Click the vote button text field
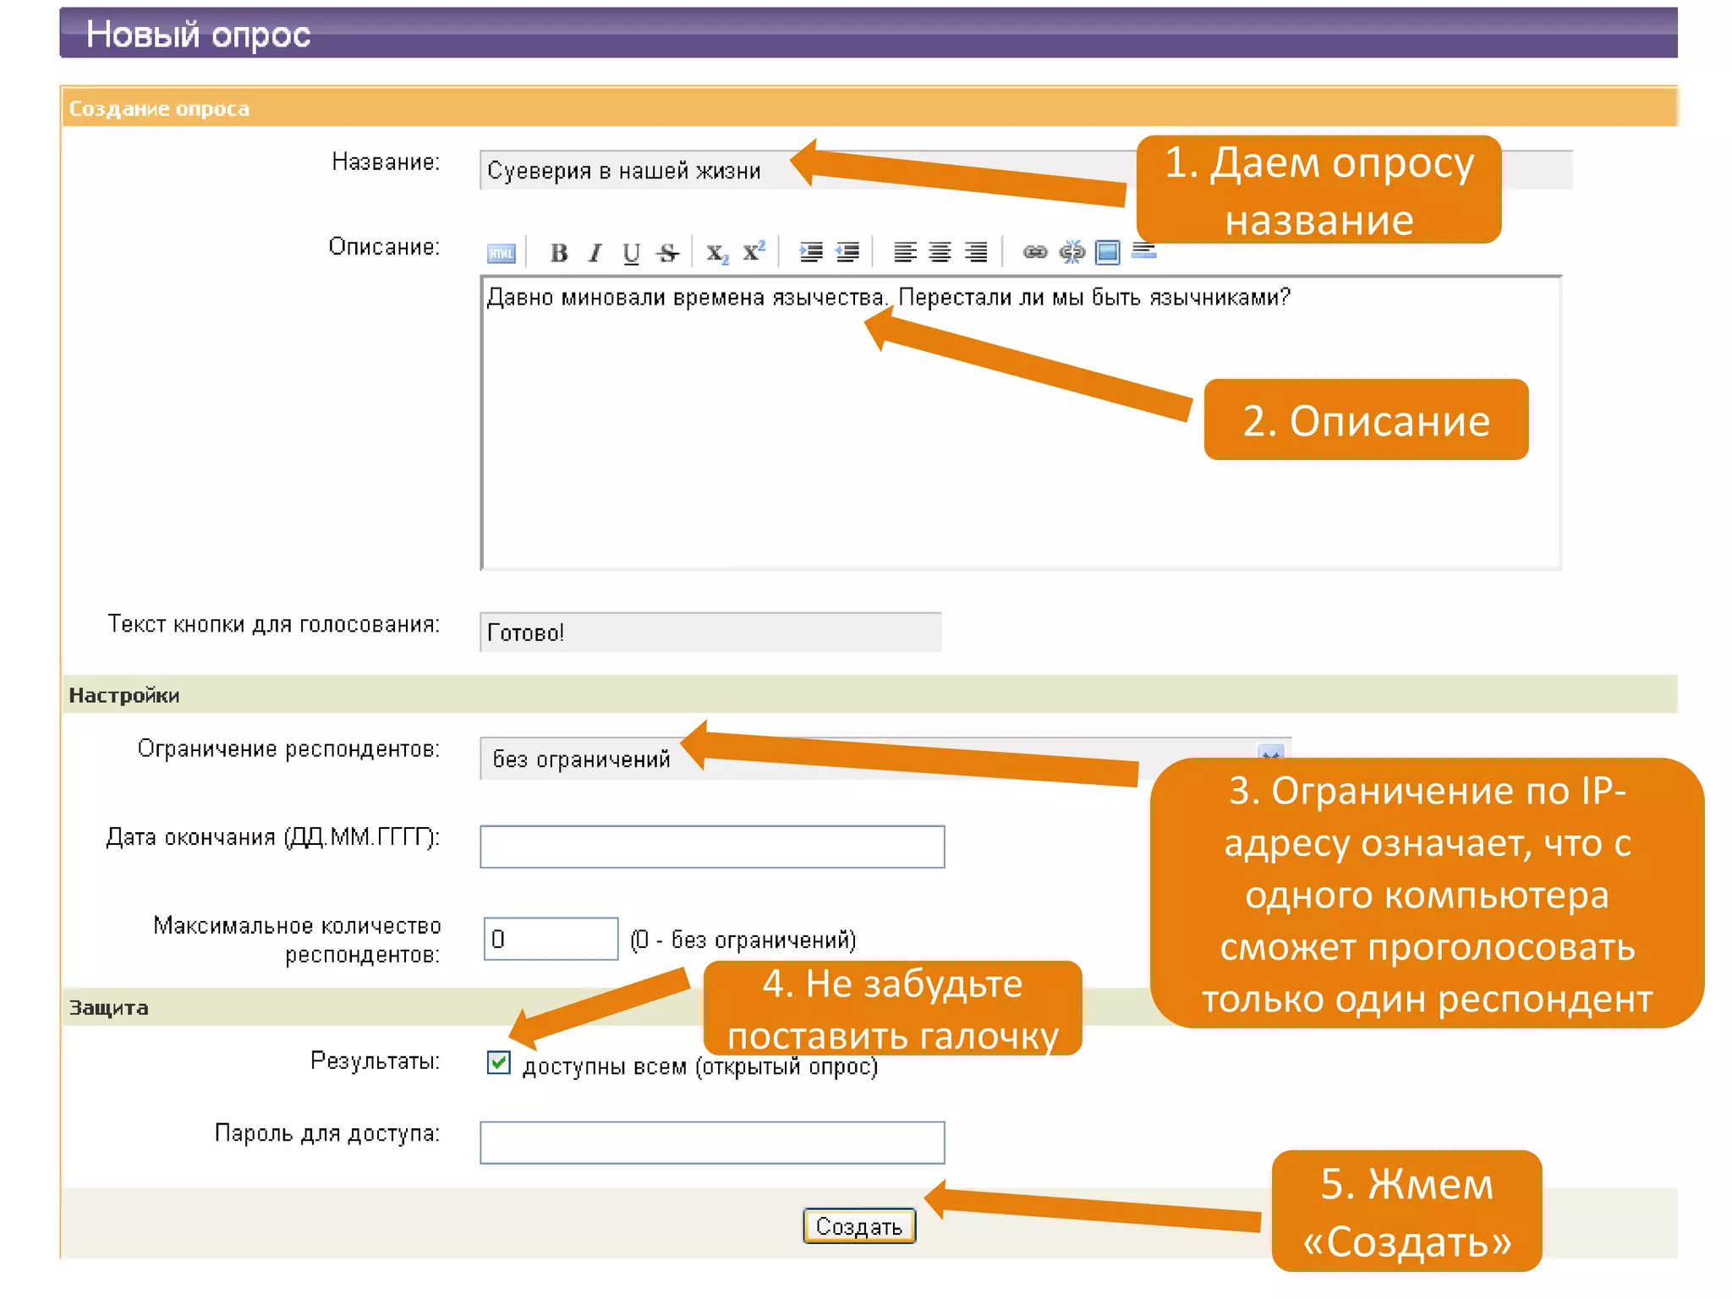This screenshot has height=1299, width=1732. coord(710,633)
